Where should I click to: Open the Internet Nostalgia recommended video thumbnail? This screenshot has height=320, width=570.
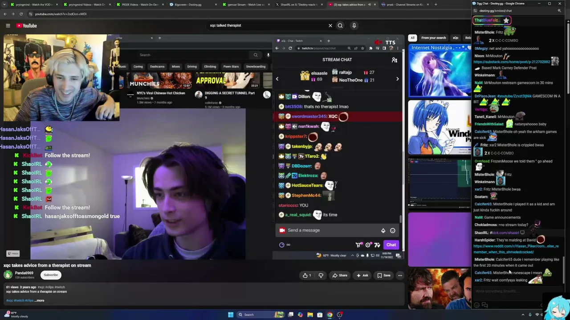pyautogui.click(x=440, y=71)
